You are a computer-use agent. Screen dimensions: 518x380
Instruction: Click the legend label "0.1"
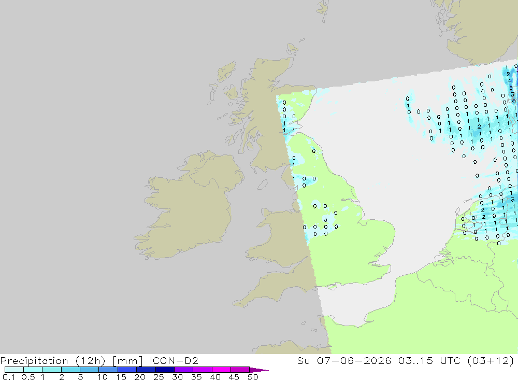pyautogui.click(x=9, y=377)
